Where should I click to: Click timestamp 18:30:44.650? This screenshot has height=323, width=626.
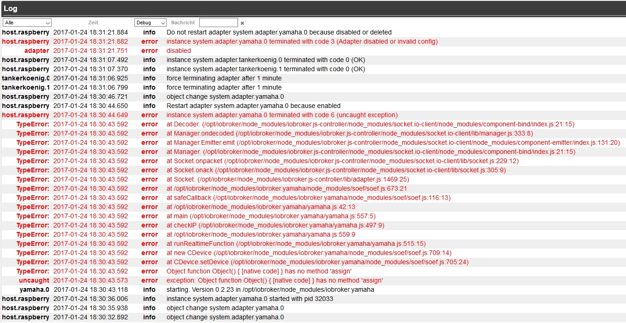91,106
